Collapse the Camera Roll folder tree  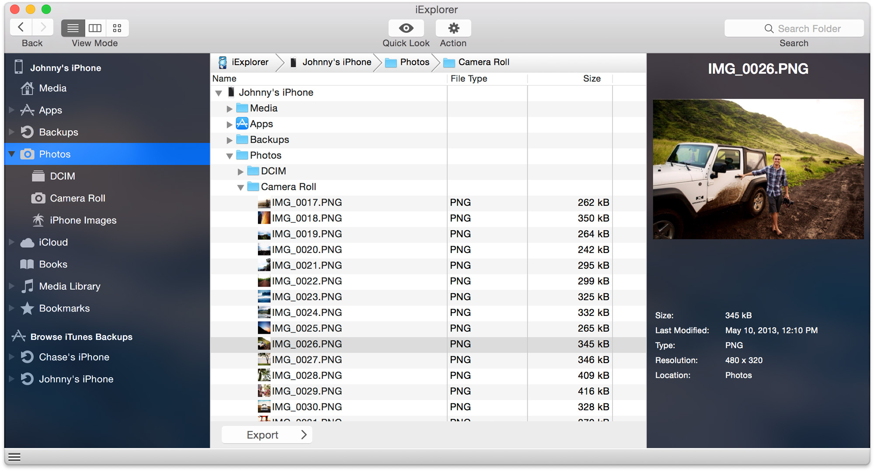[x=240, y=187]
